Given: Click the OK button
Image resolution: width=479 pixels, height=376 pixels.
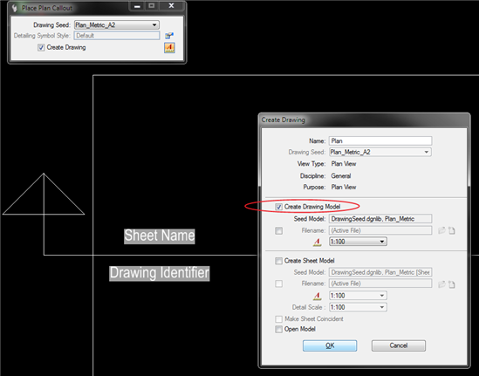Looking at the screenshot, I should [330, 345].
